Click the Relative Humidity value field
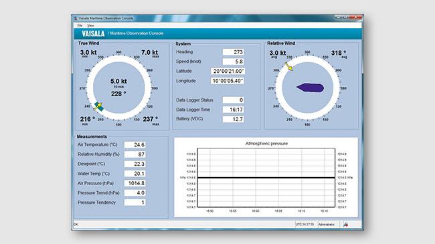 pos(135,154)
